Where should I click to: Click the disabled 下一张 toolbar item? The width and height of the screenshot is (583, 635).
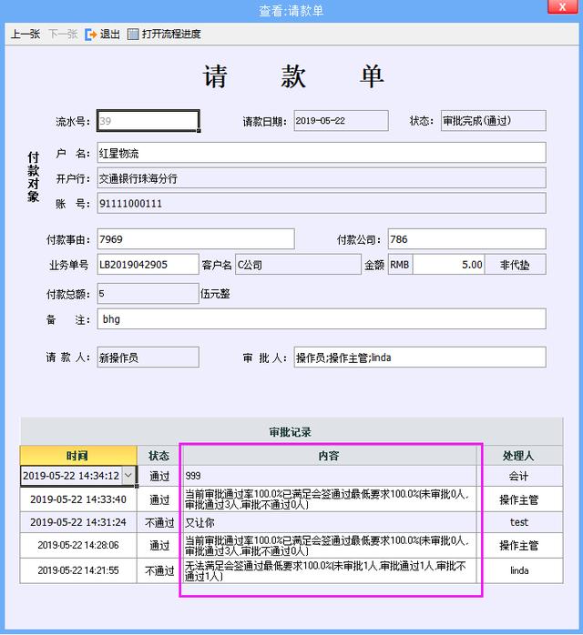[x=63, y=34]
